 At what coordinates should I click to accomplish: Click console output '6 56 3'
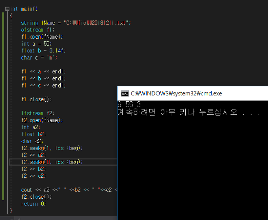(x=129, y=104)
